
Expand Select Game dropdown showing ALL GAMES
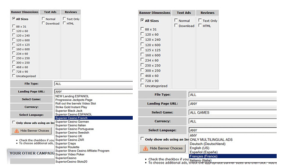click(x=233, y=113)
